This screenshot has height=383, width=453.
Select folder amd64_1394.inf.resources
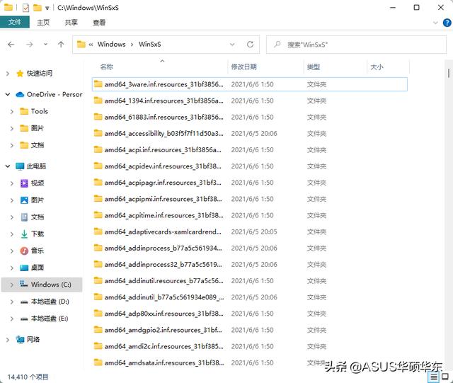pos(250,101)
